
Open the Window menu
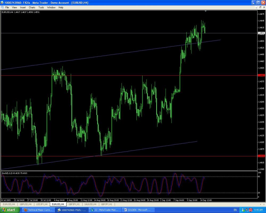coord(51,7)
